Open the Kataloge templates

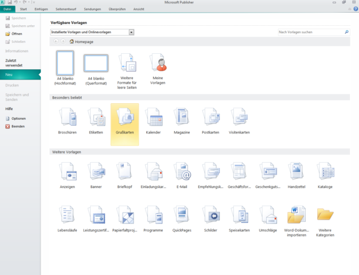coord(325,175)
